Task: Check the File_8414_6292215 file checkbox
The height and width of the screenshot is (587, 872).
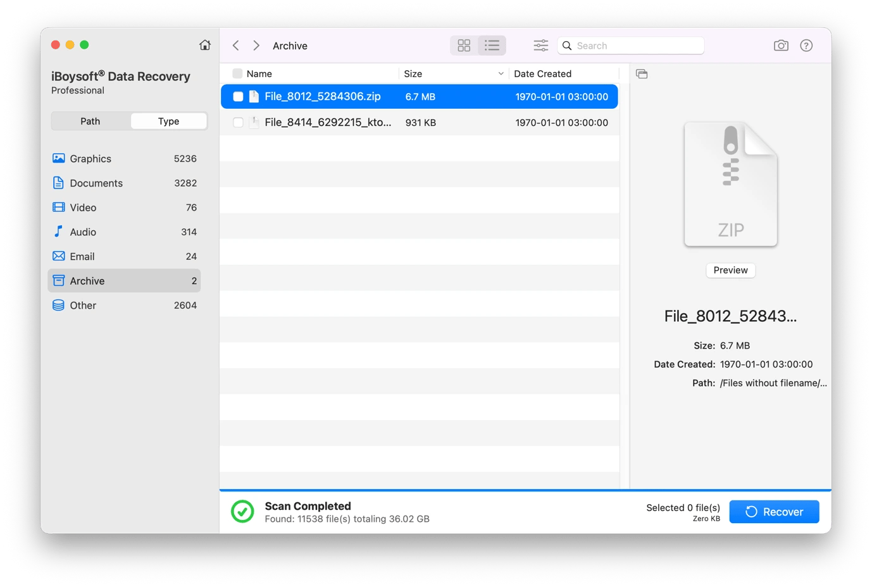Action: coord(238,123)
